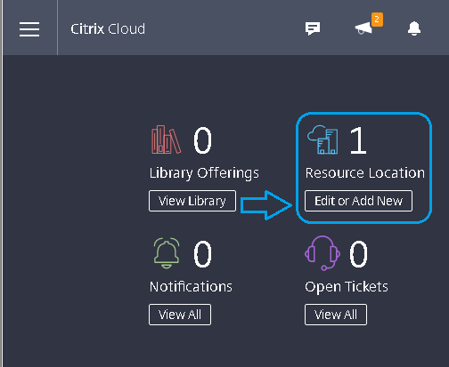The image size is (449, 367).
Task: Click the Resource Location count of 1
Action: [x=358, y=140]
